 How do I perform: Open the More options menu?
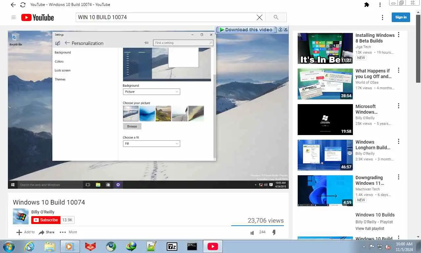(x=68, y=232)
